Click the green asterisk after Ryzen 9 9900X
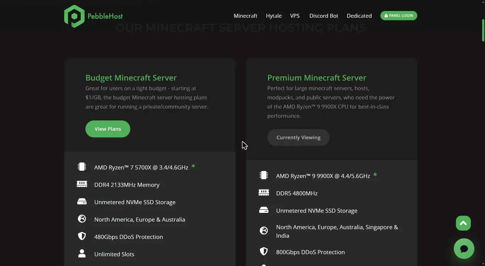Image resolution: width=485 pixels, height=266 pixels. (375, 175)
